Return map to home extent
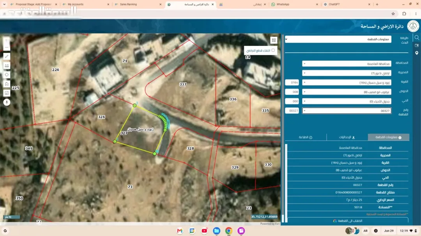421x236 pixels. click(x=7, y=84)
